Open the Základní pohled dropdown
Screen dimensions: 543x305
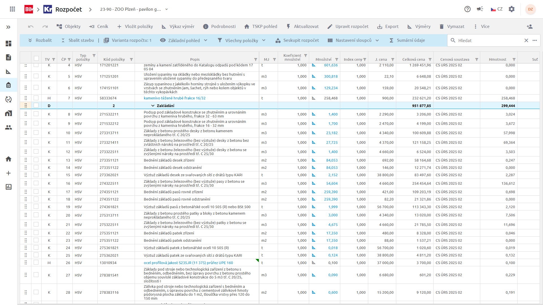184,40
